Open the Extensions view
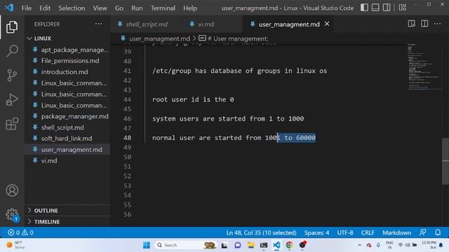This screenshot has height=252, width=449. coord(12,124)
